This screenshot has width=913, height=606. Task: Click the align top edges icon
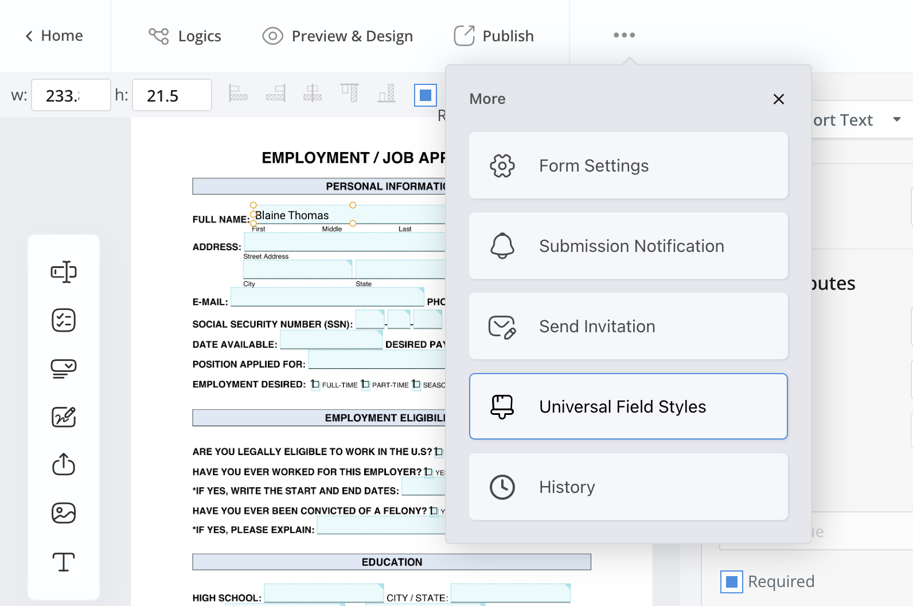click(349, 93)
